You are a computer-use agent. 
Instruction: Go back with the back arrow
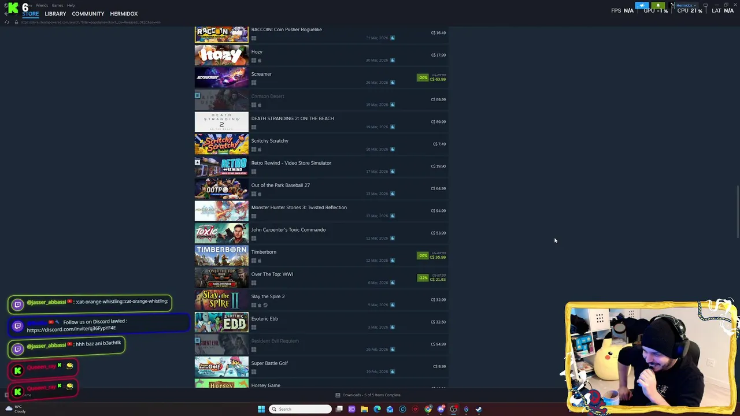[6, 14]
